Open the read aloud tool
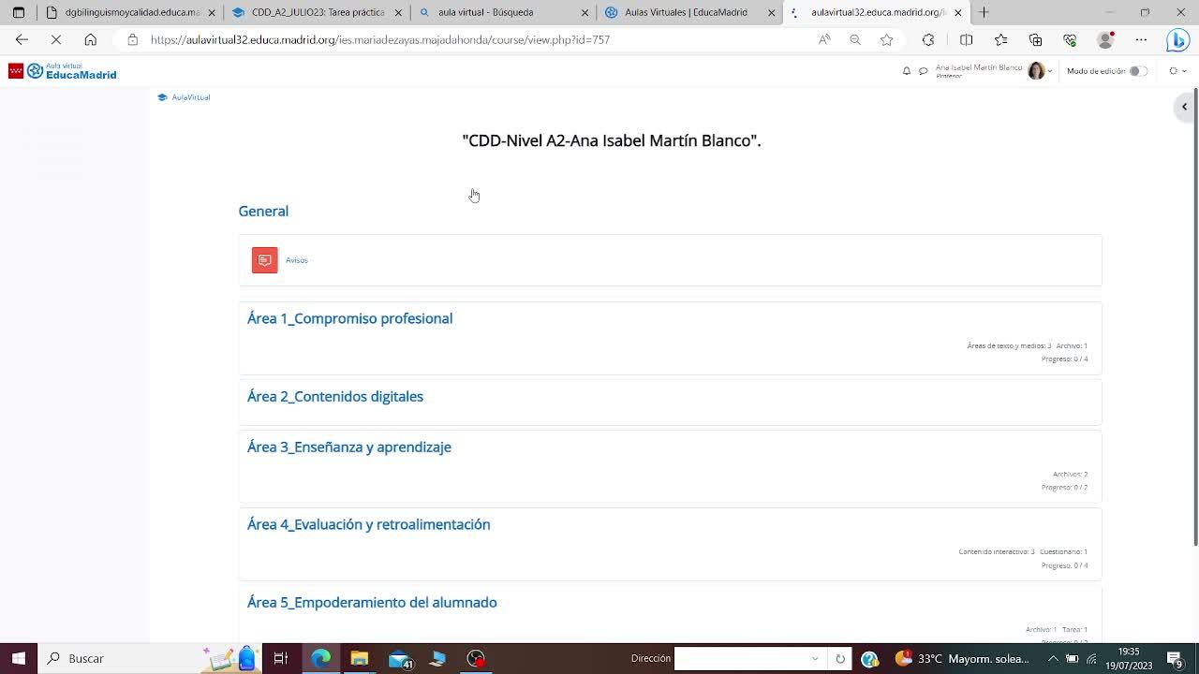Image resolution: width=1199 pixels, height=674 pixels. pos(824,39)
